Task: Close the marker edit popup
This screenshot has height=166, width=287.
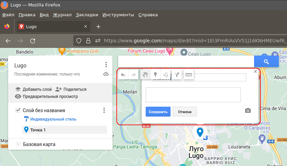Action: coord(255,71)
